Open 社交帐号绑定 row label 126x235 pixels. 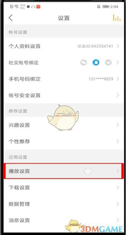pos(24,63)
